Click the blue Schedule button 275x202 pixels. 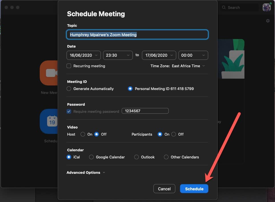pos(194,189)
